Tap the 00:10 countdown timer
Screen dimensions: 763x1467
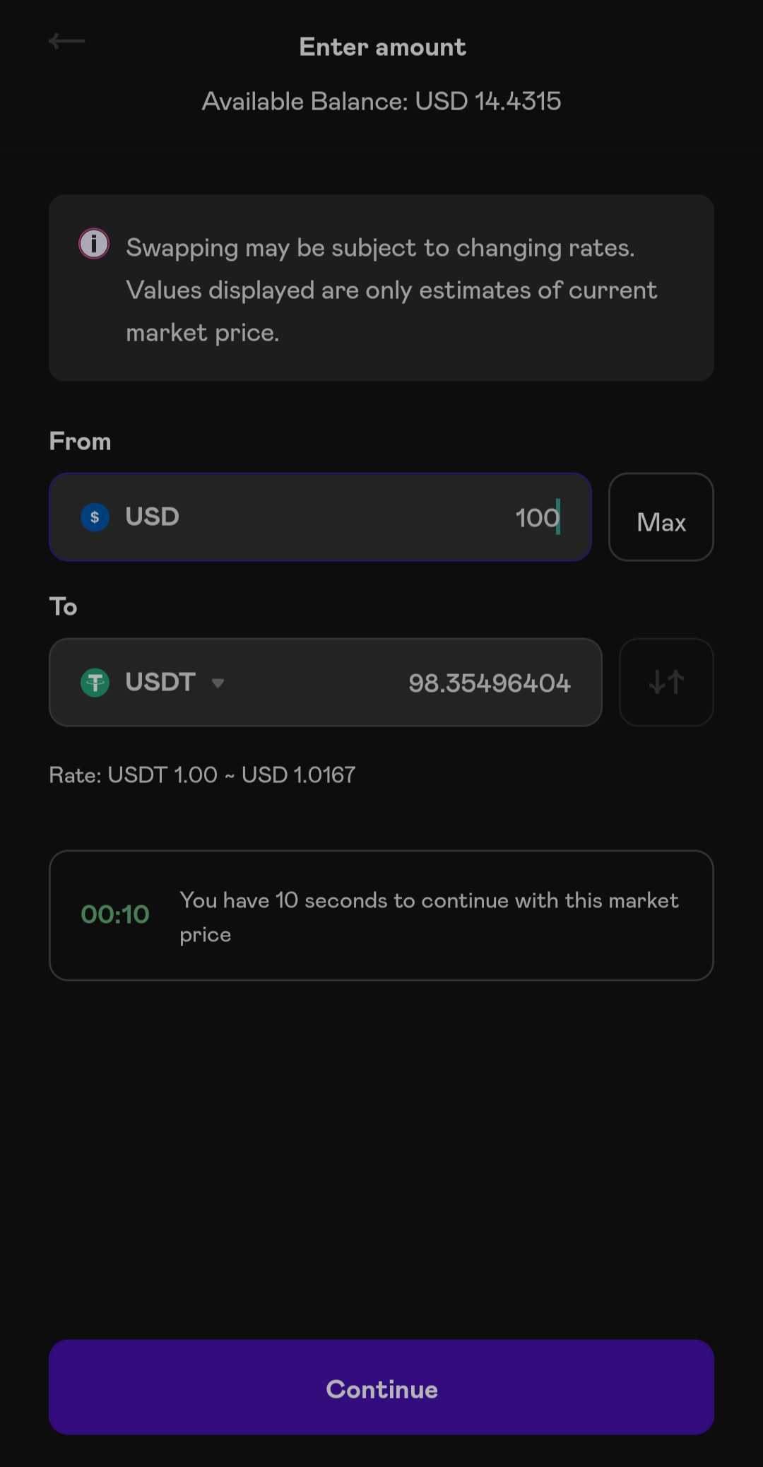[115, 914]
